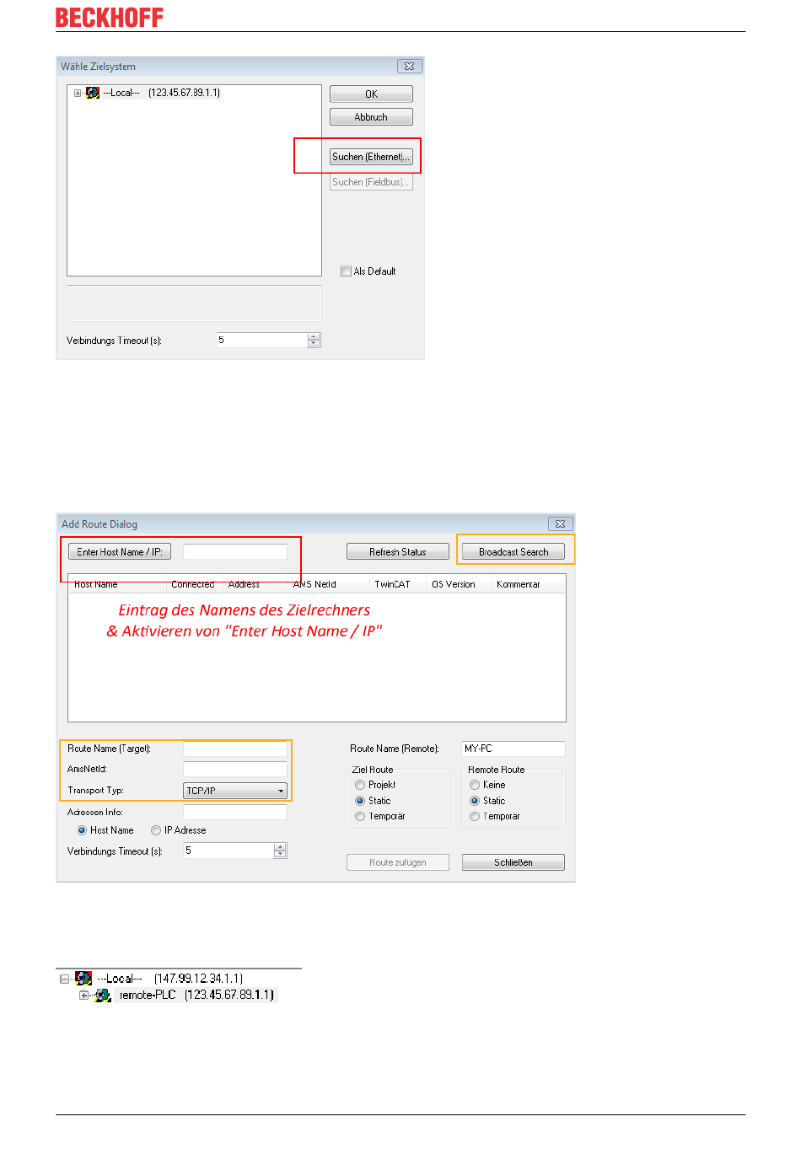The height and width of the screenshot is (1154, 801).
Task: Click the Route zufügen button
Action: pyautogui.click(x=398, y=862)
